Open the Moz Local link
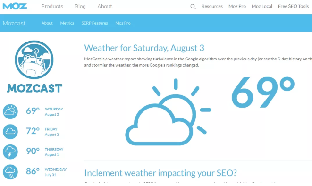 (262, 6)
